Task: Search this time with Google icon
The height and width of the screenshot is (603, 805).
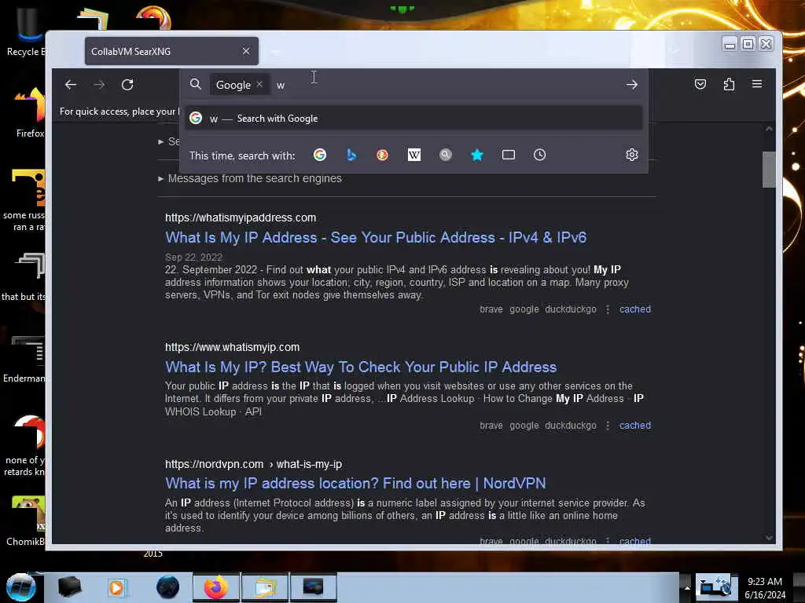Action: (320, 155)
